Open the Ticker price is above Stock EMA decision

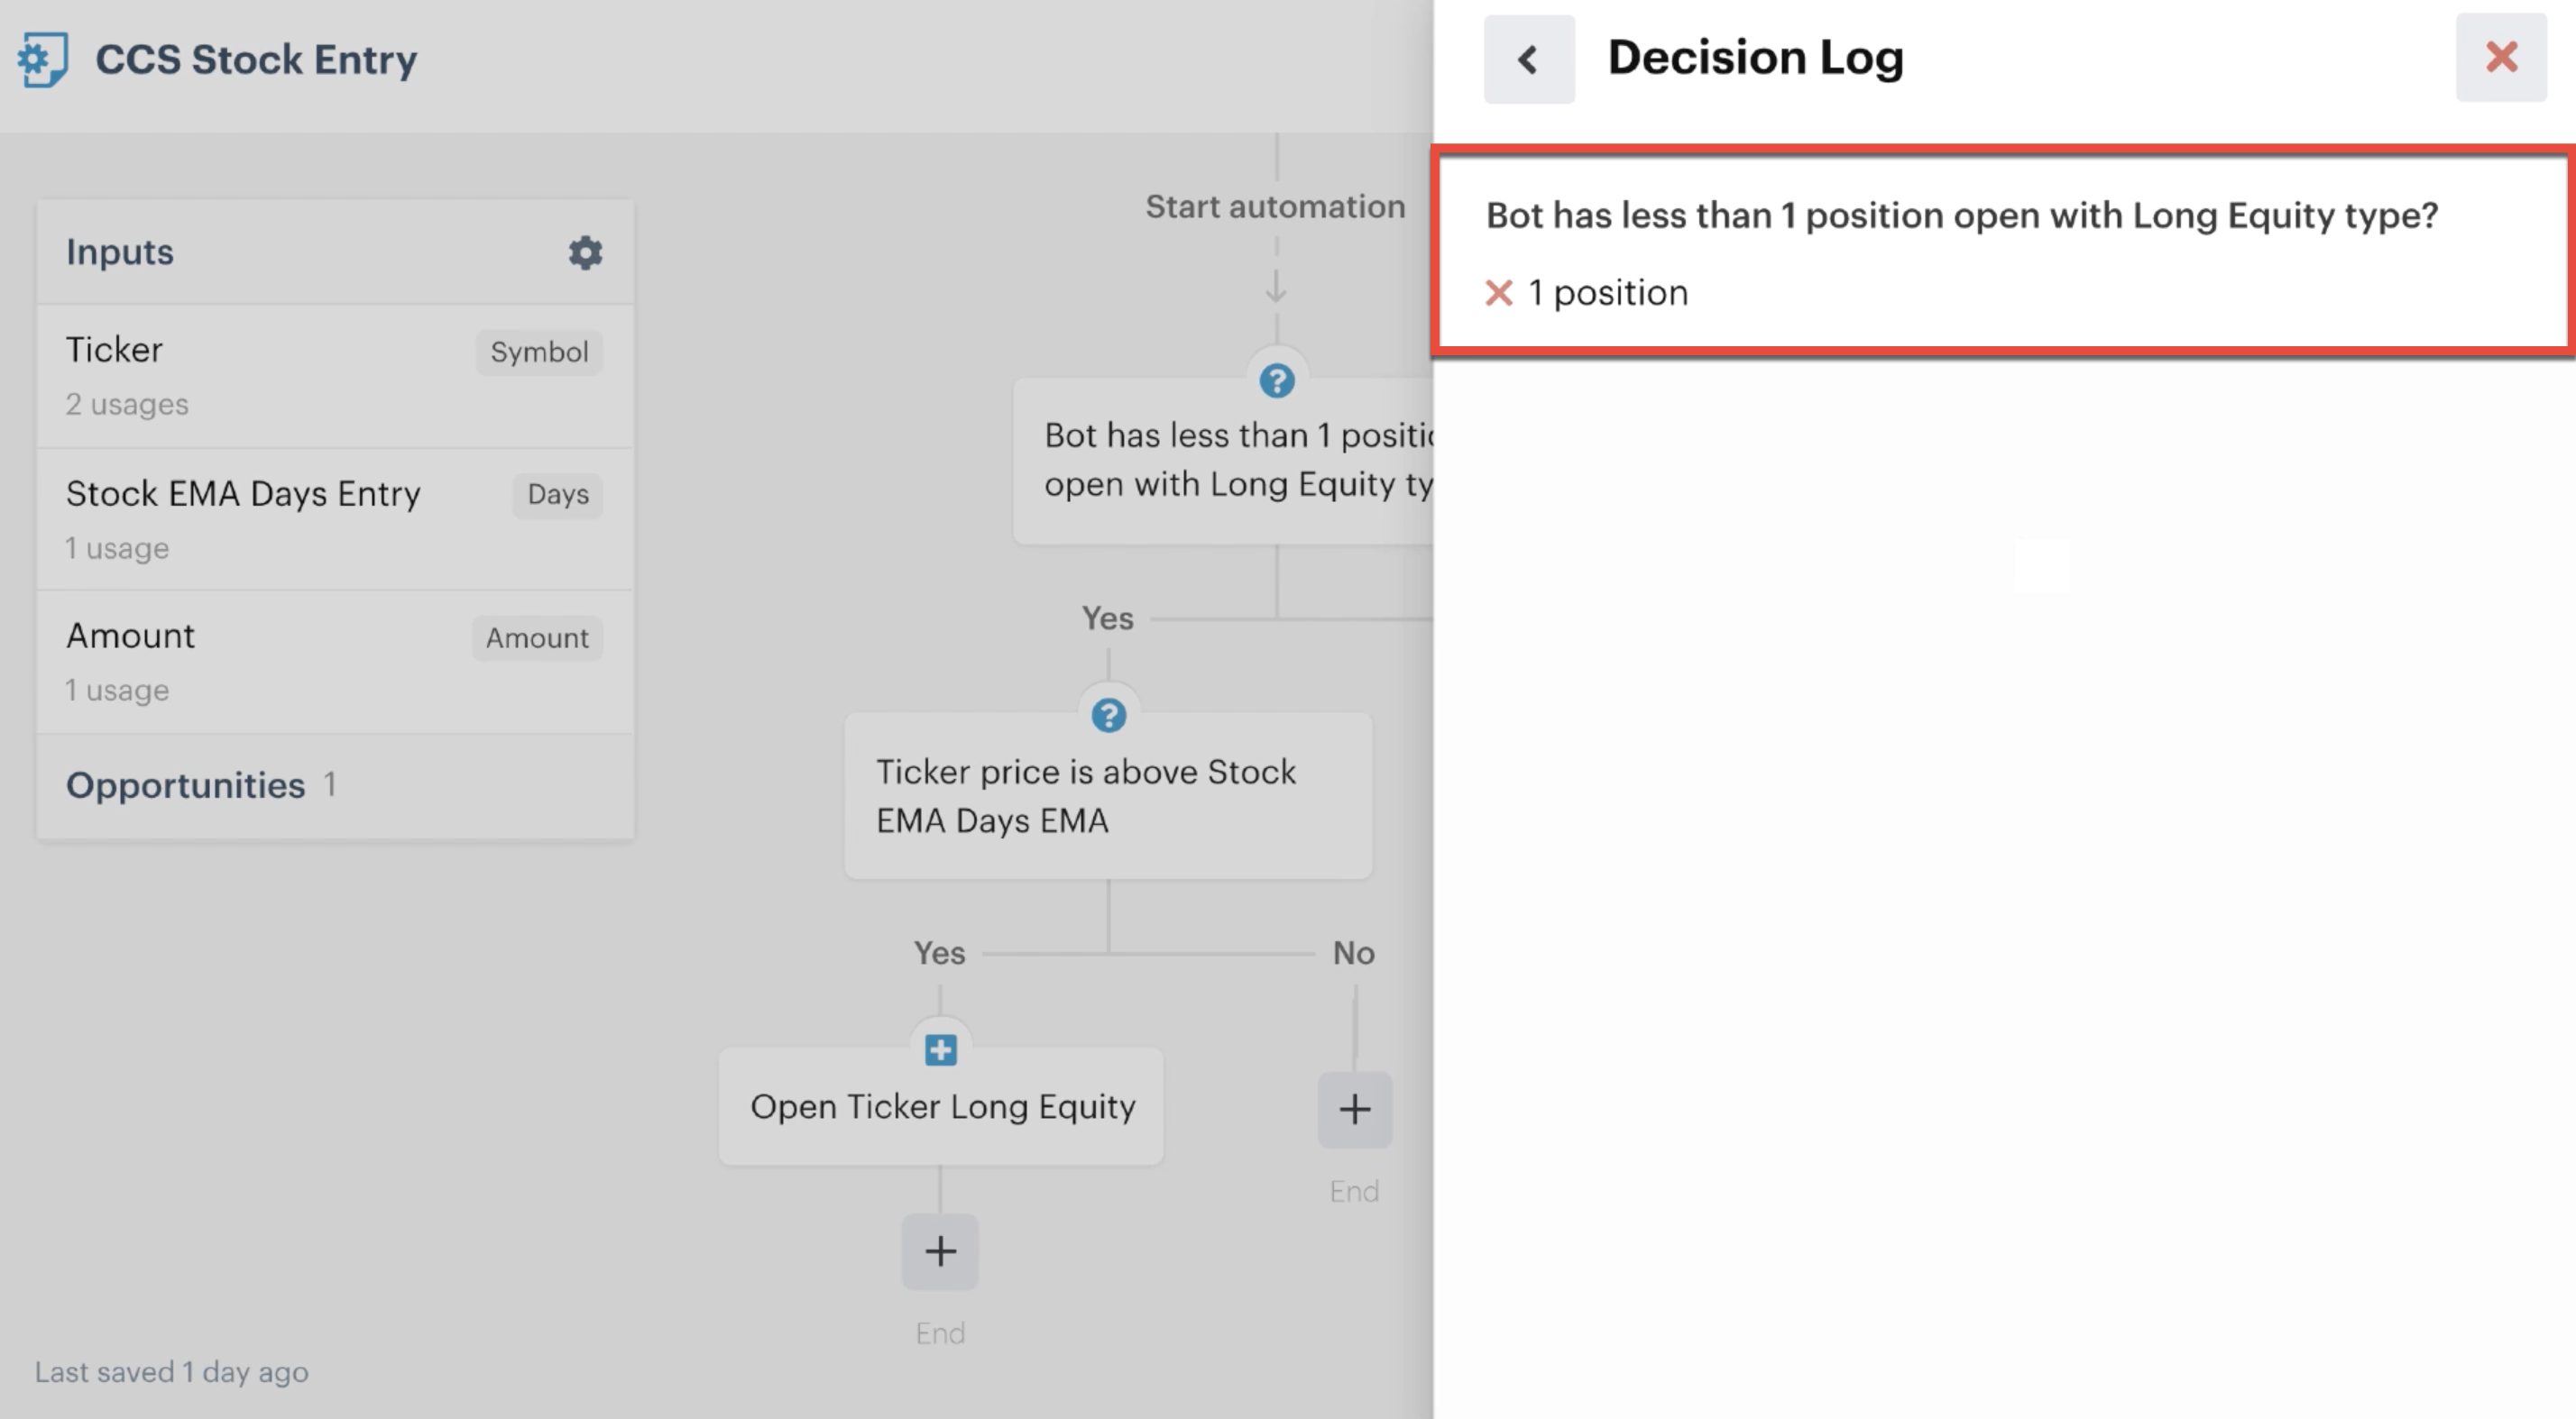1108,795
